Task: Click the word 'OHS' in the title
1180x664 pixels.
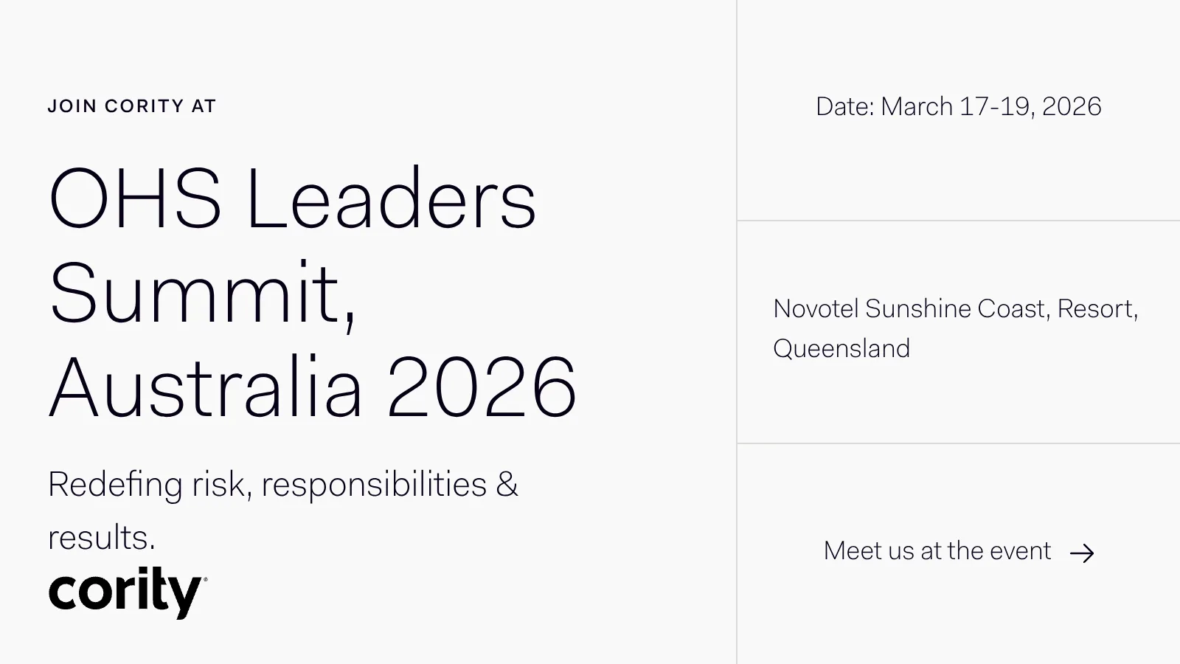Action: click(x=135, y=199)
